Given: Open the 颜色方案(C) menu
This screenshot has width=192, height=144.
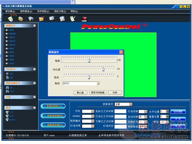Looking at the screenshot, I should coord(60,11).
